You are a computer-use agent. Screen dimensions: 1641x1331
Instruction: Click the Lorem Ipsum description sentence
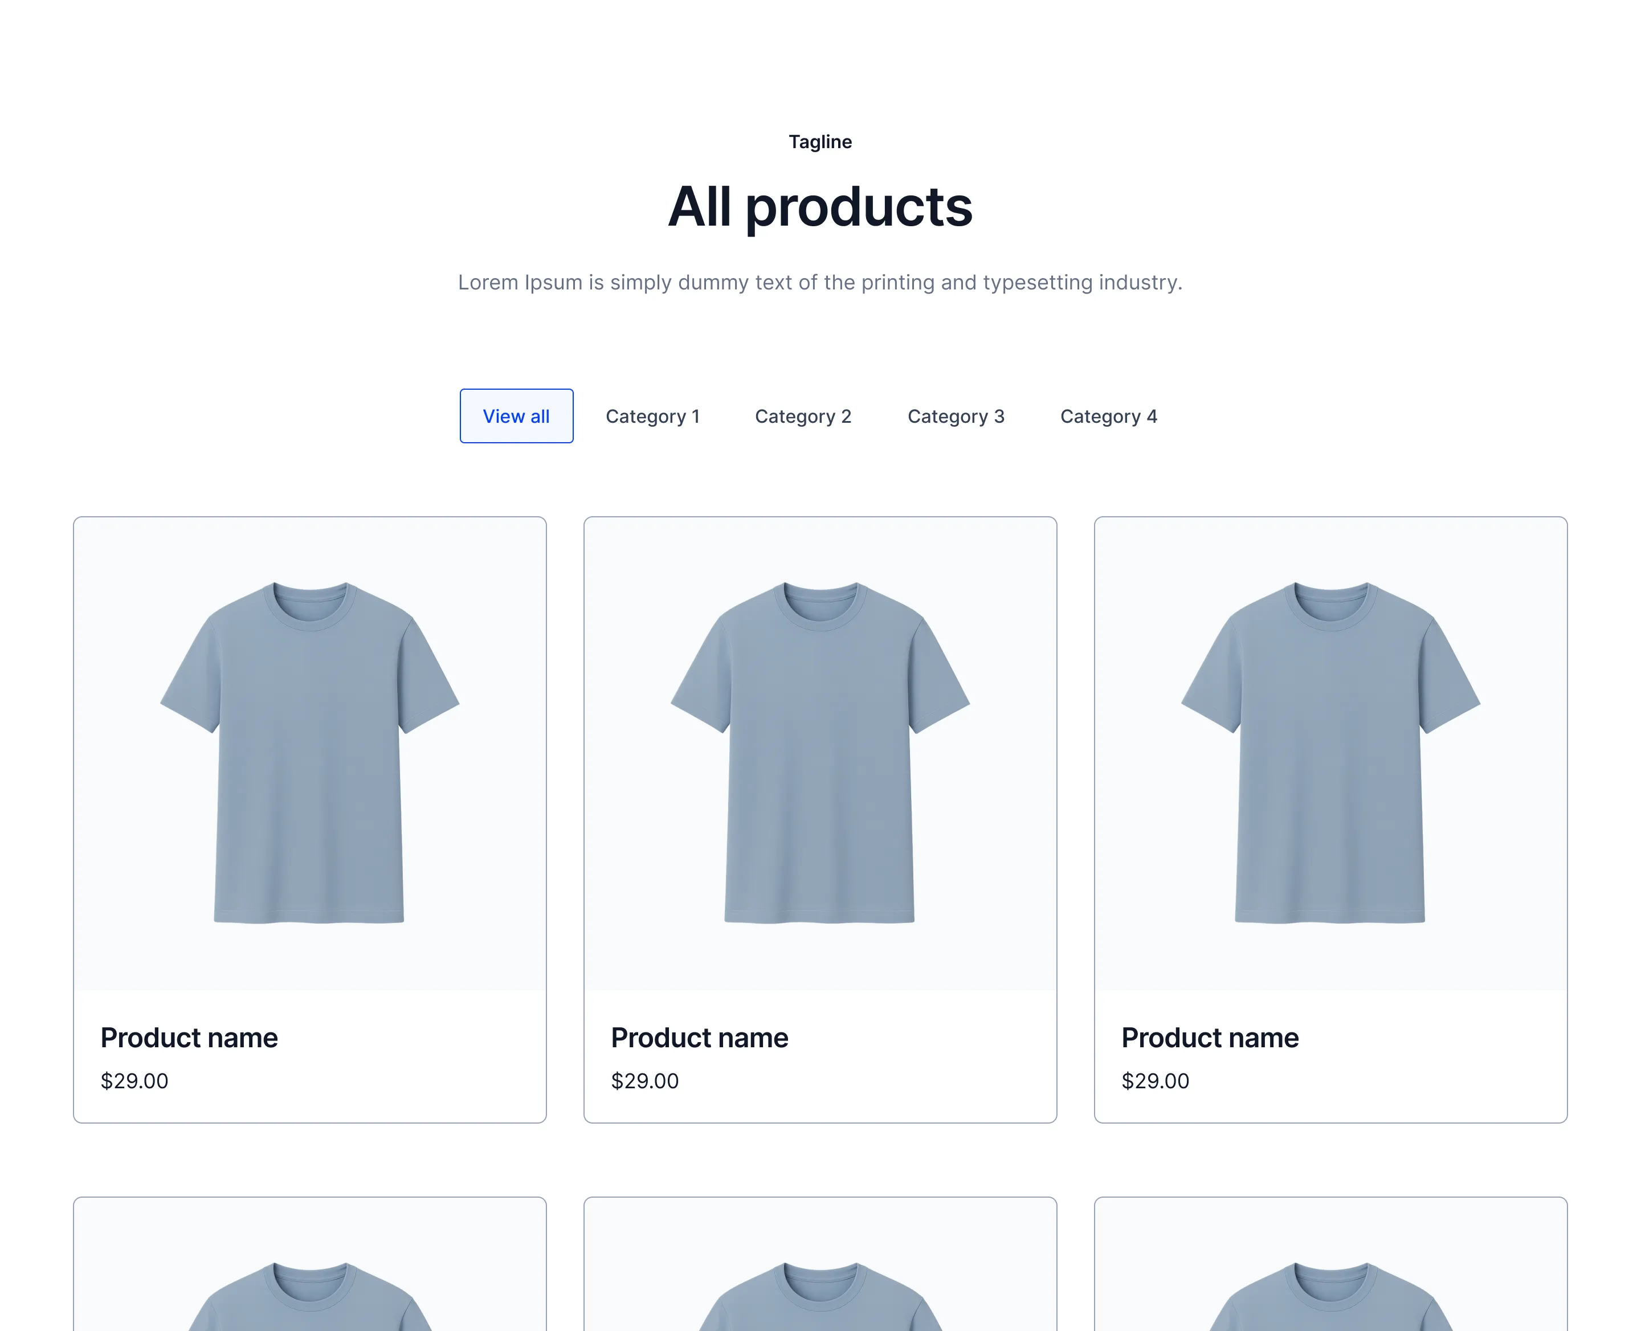point(820,282)
